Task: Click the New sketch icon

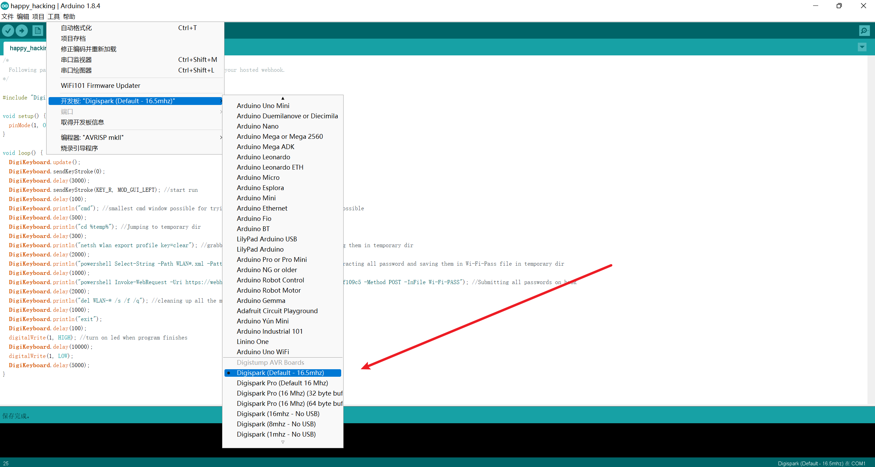Action: [x=38, y=31]
